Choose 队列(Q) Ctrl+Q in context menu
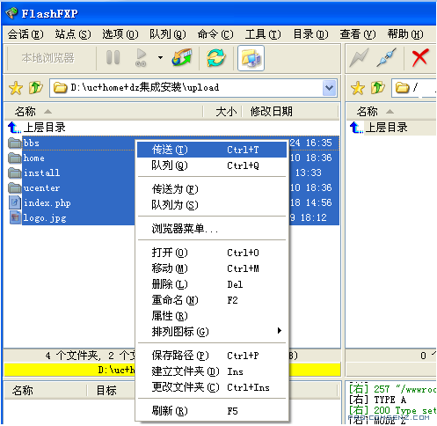This screenshot has width=437, height=426. 212,165
